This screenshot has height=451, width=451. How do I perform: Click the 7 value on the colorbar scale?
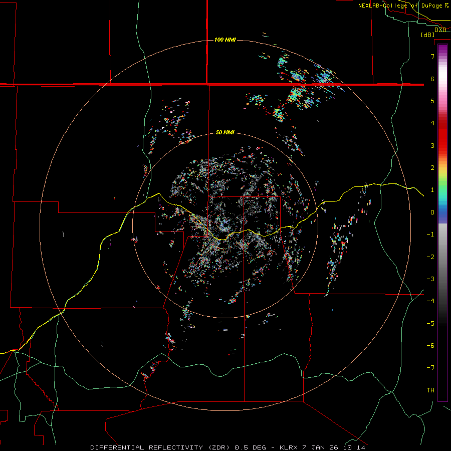point(432,56)
